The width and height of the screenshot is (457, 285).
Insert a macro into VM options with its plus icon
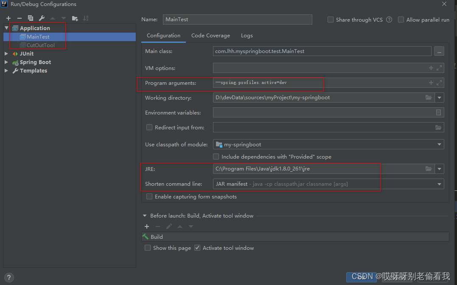click(x=431, y=68)
